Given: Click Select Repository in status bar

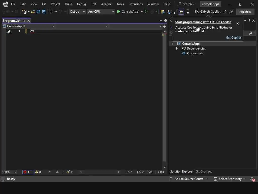Looking at the screenshot, I should pyautogui.click(x=229, y=179).
